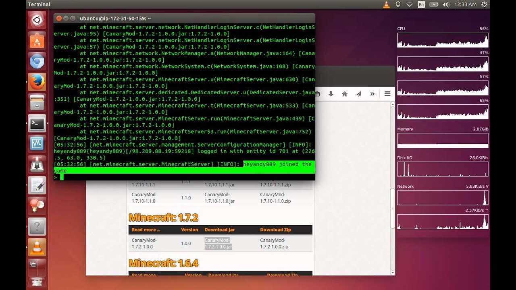Open the sound volume indicator
This screenshot has height=290, width=516.
point(446,4)
